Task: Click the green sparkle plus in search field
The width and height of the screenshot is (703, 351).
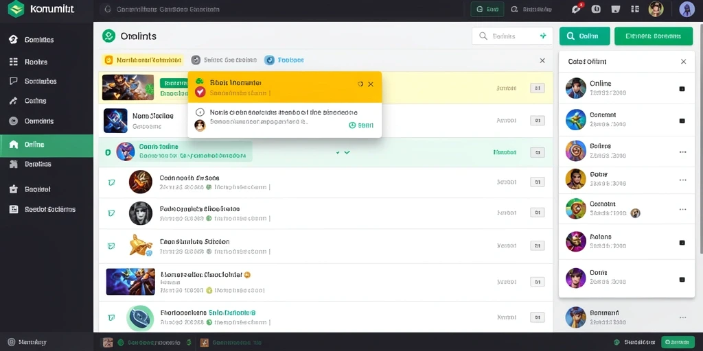Action: [x=543, y=36]
